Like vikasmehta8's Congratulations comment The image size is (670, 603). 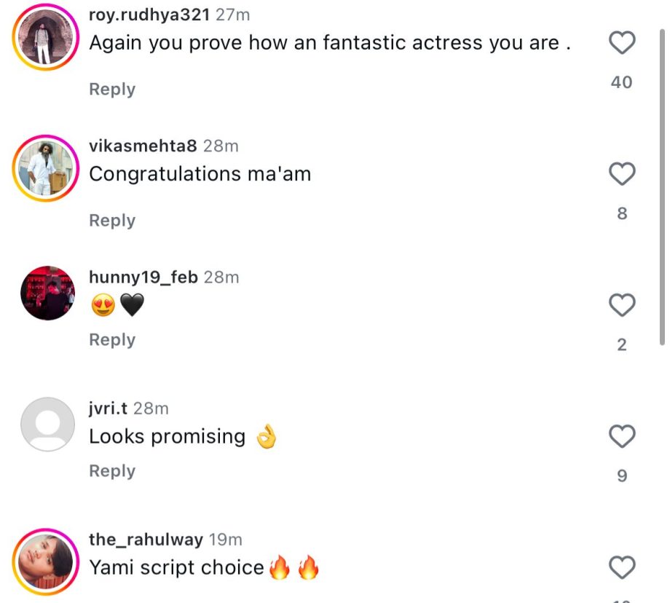pos(621,174)
